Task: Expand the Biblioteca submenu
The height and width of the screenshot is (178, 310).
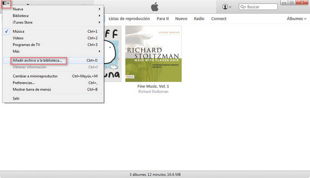Action: pos(53,16)
